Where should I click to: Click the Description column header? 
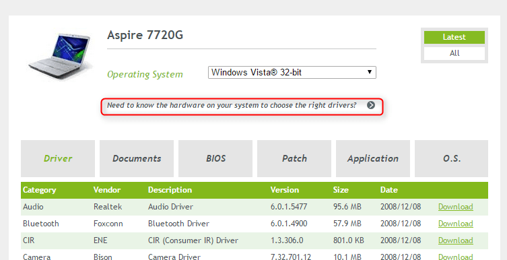pos(170,190)
